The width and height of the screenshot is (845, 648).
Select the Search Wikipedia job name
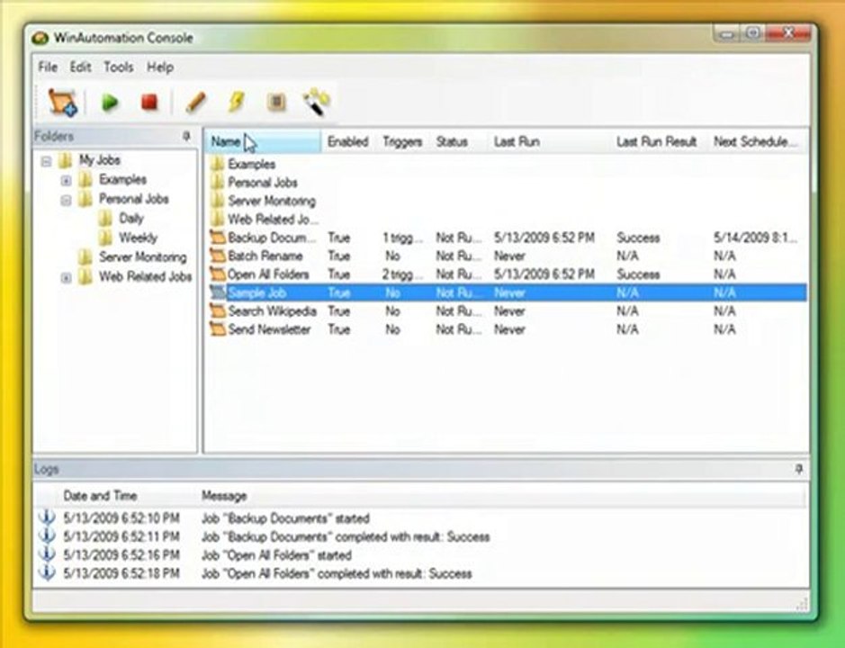coord(272,311)
